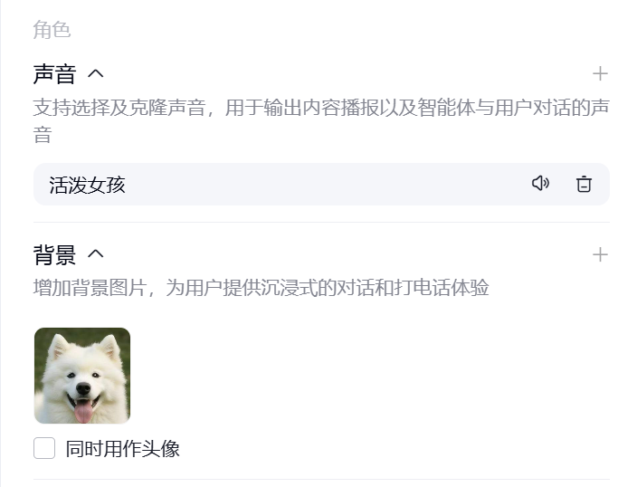This screenshot has height=487, width=637.
Task: Click the 打电话体验 phrase in background description
Action: 442,288
